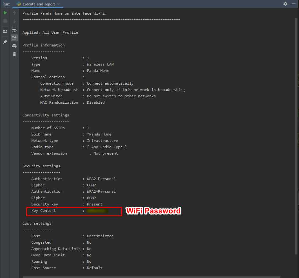The height and width of the screenshot is (278, 299).
Task: Stop the running process
Action: (5, 21)
